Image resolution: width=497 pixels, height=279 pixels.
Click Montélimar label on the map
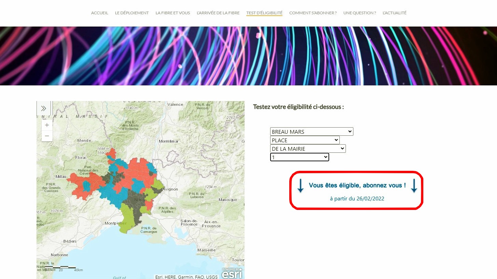[169, 141]
